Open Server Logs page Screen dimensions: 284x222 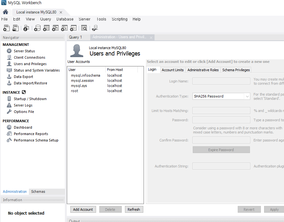(23, 105)
